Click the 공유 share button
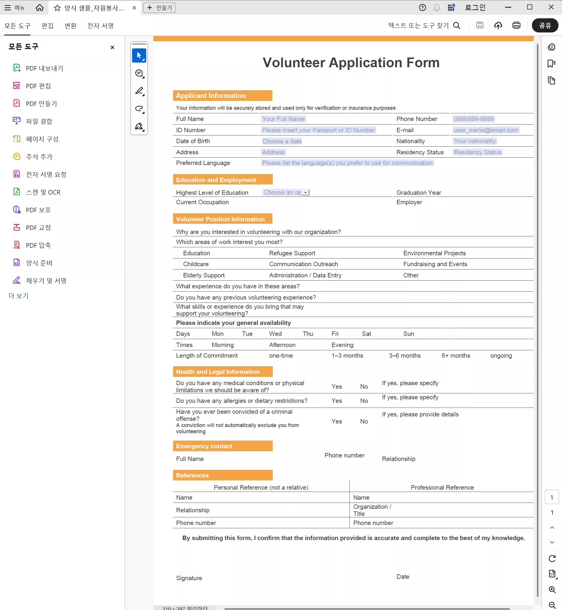 coord(545,26)
